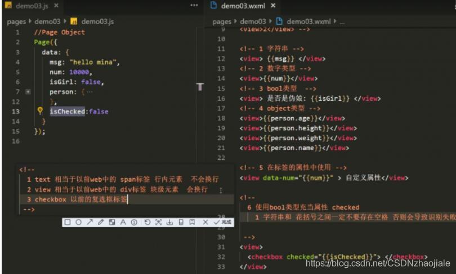Select the numbered marker tool
This screenshot has width=456, height=274.
point(134,222)
